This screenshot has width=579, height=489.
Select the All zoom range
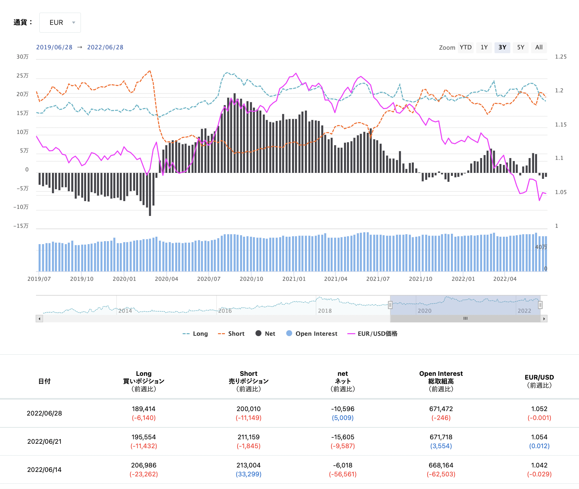(x=539, y=47)
